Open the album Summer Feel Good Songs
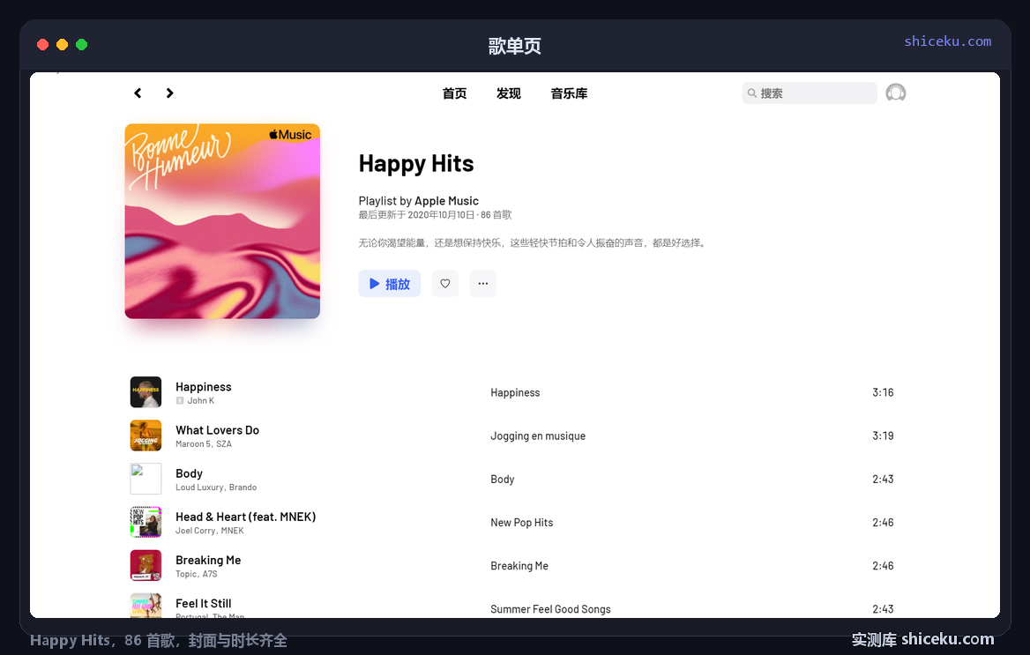The image size is (1030, 655). pyautogui.click(x=550, y=610)
